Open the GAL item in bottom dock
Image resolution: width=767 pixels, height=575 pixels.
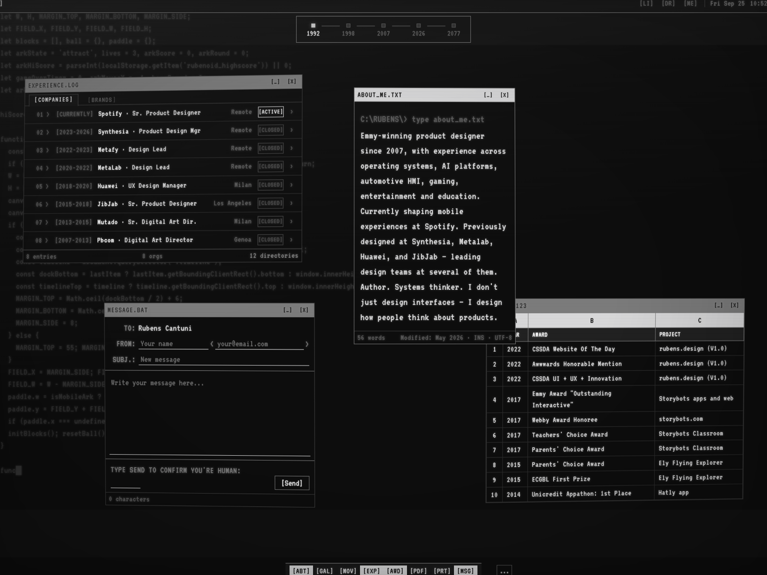tap(325, 571)
